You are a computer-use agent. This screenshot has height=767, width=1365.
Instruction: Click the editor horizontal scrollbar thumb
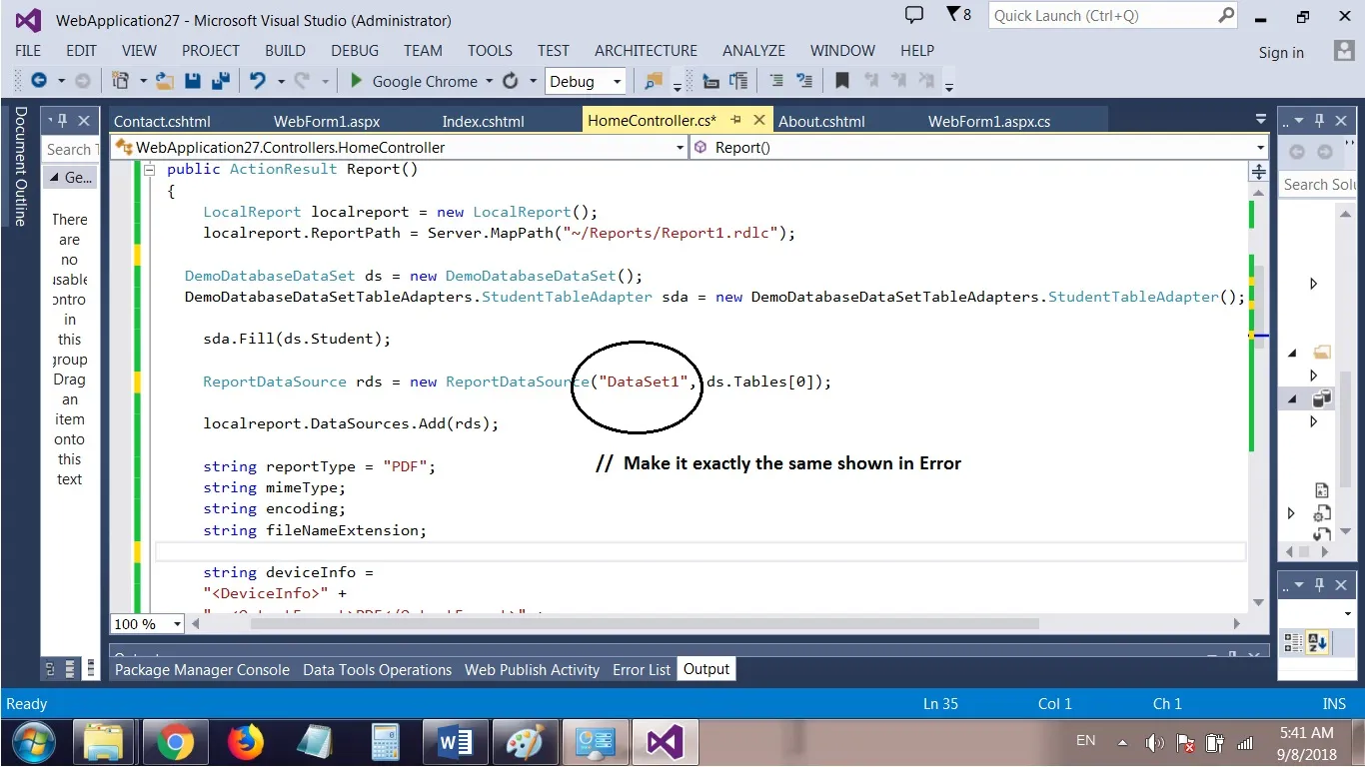pyautogui.click(x=646, y=624)
